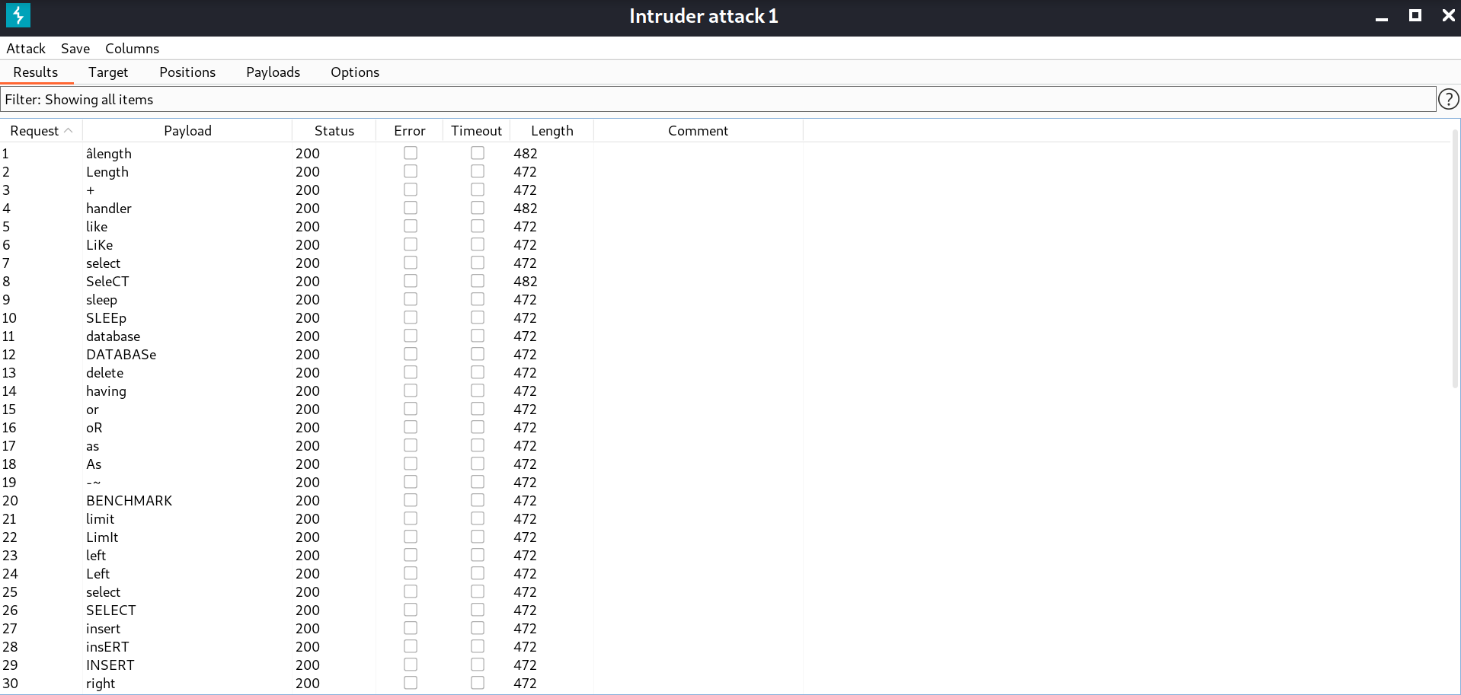Select the SeleCT payload row
This screenshot has height=695, width=1461.
pos(107,281)
